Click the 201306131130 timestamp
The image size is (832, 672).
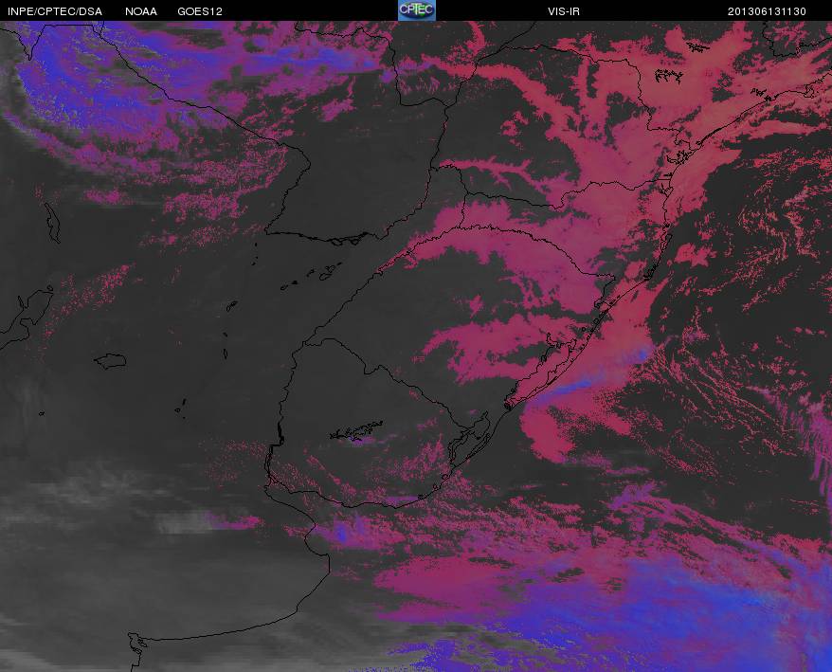[x=767, y=11]
